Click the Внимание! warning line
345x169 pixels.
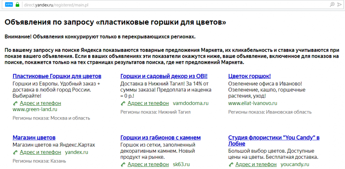click(100, 37)
